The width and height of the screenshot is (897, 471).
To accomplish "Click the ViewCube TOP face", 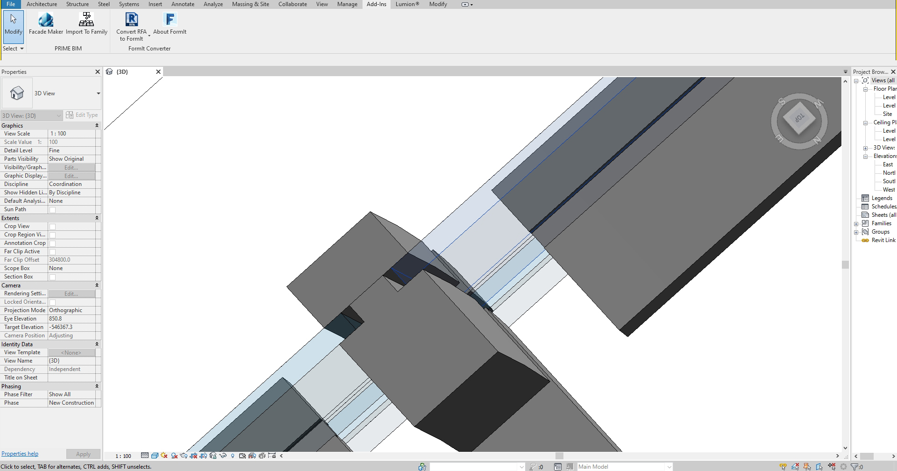I will click(x=799, y=118).
